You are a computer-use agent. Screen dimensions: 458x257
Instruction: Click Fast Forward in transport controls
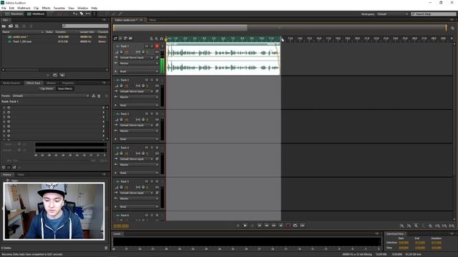[x=273, y=226]
